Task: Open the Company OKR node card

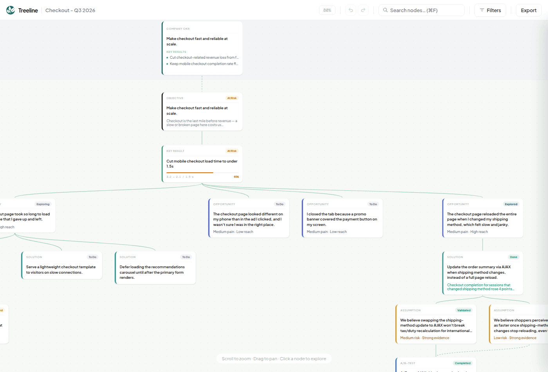Action: point(202,48)
